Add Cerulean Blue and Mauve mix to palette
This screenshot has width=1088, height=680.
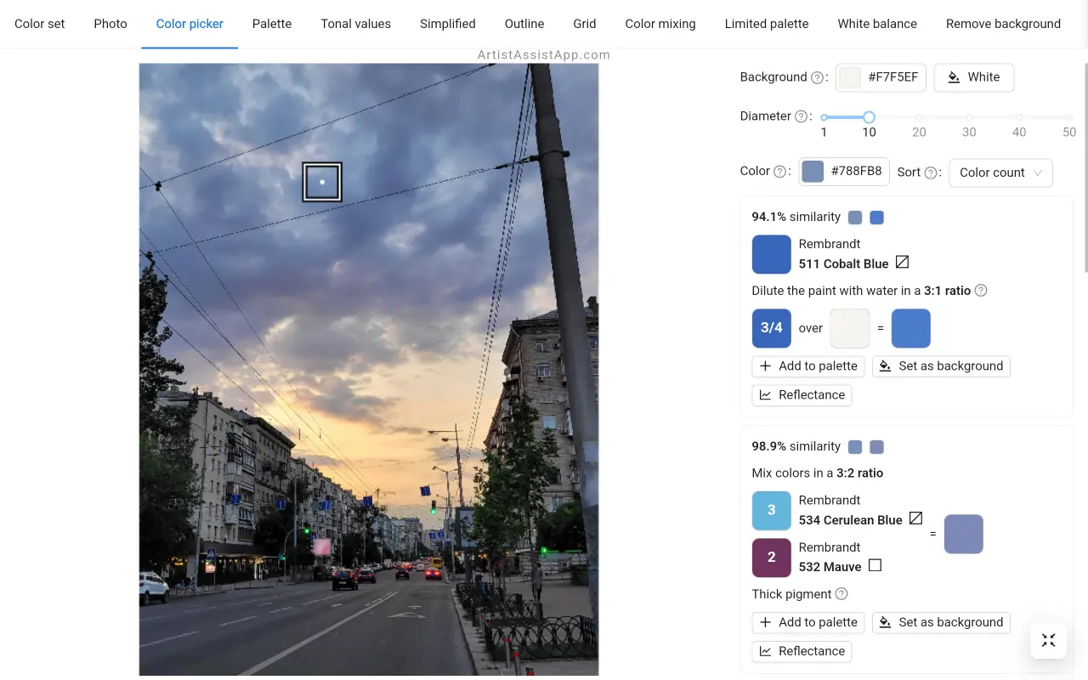click(808, 622)
